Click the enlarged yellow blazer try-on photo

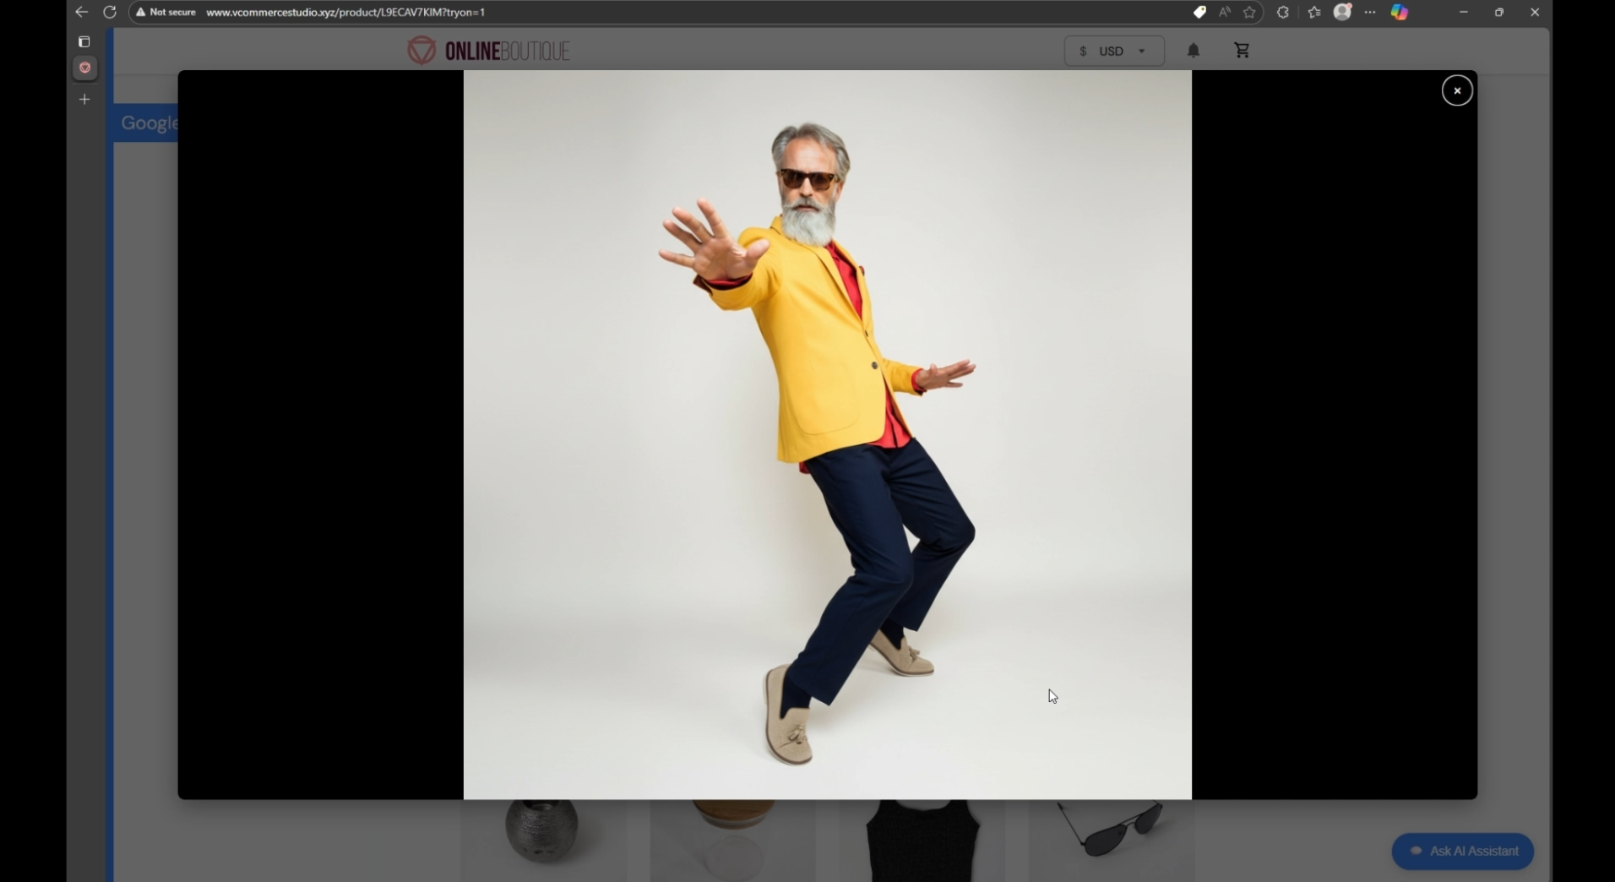(x=827, y=434)
